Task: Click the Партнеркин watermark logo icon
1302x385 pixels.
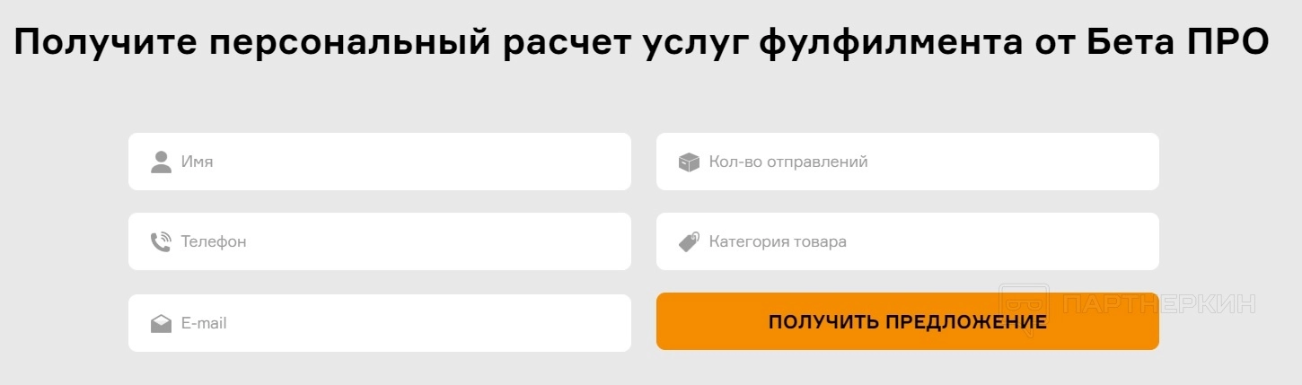Action: point(1025,302)
